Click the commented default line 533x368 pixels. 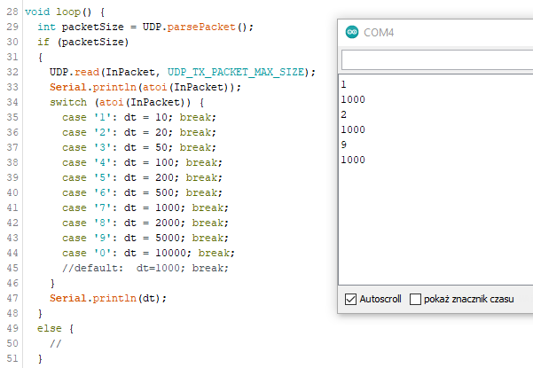[x=145, y=268]
